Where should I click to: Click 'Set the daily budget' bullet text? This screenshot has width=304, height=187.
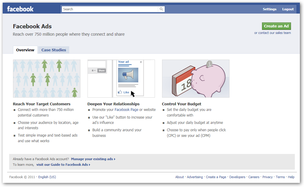coord(189,112)
